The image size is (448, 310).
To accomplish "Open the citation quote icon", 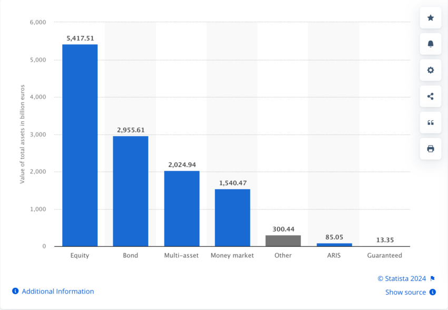I will coord(430,122).
